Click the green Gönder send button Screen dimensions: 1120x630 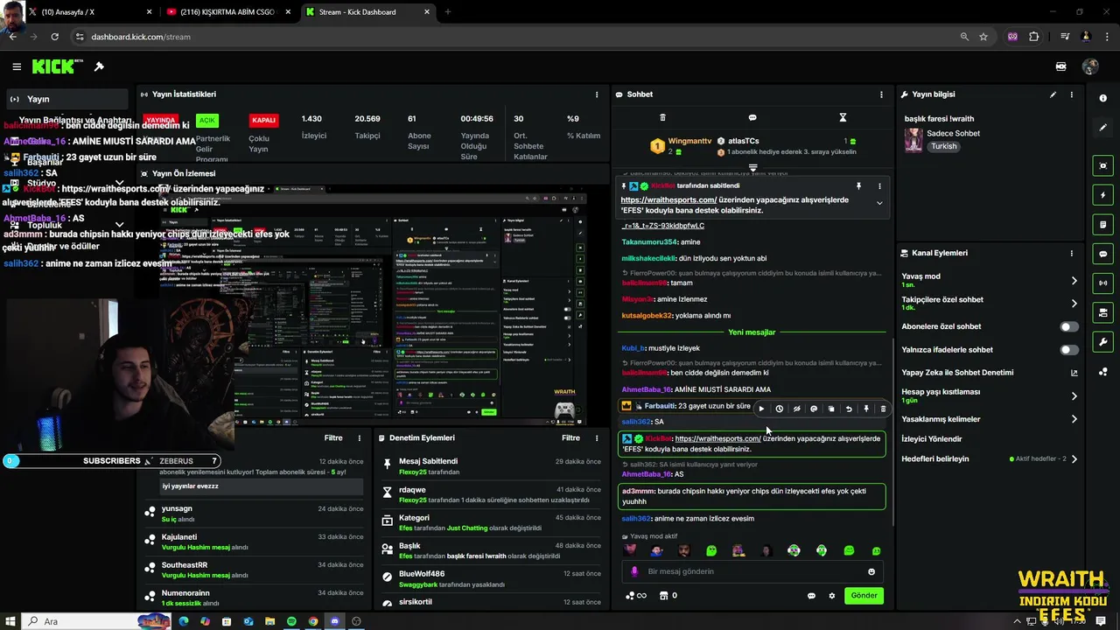pyautogui.click(x=864, y=596)
